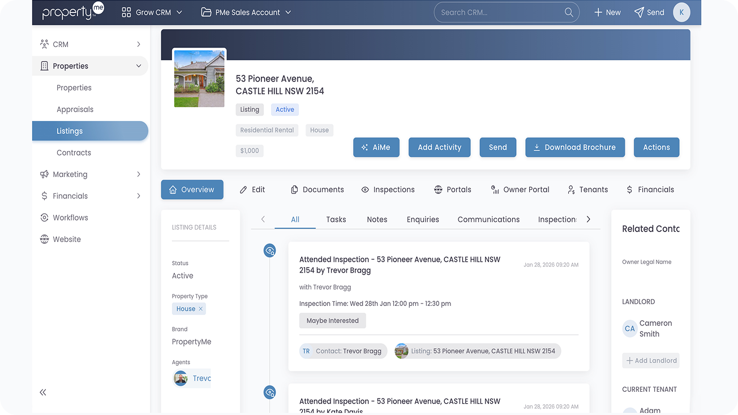Click the Send paper plane icon
Image resolution: width=738 pixels, height=415 pixels.
pyautogui.click(x=639, y=12)
